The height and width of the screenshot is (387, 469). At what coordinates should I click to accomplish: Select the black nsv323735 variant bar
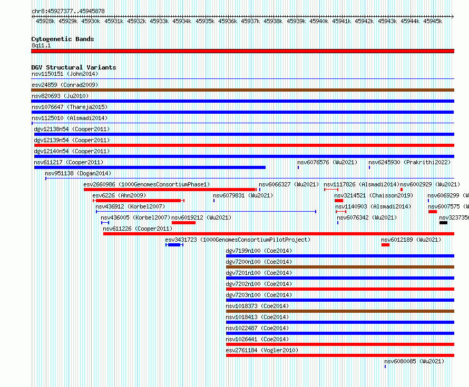[x=443, y=223]
